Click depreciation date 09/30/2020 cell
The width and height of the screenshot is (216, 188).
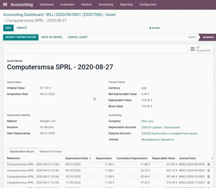point(73,171)
